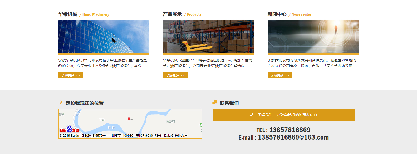Open the 产品展示 section heading

[x=173, y=14]
